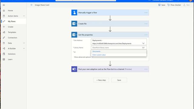Choose Documents from the library list
Screen dimensions: 194x109
(x=119, y=51)
